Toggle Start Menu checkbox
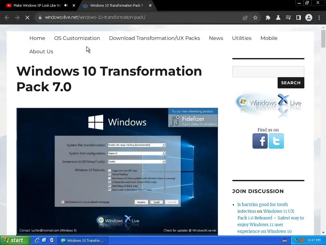The height and width of the screenshot is (245, 326). click(110, 186)
